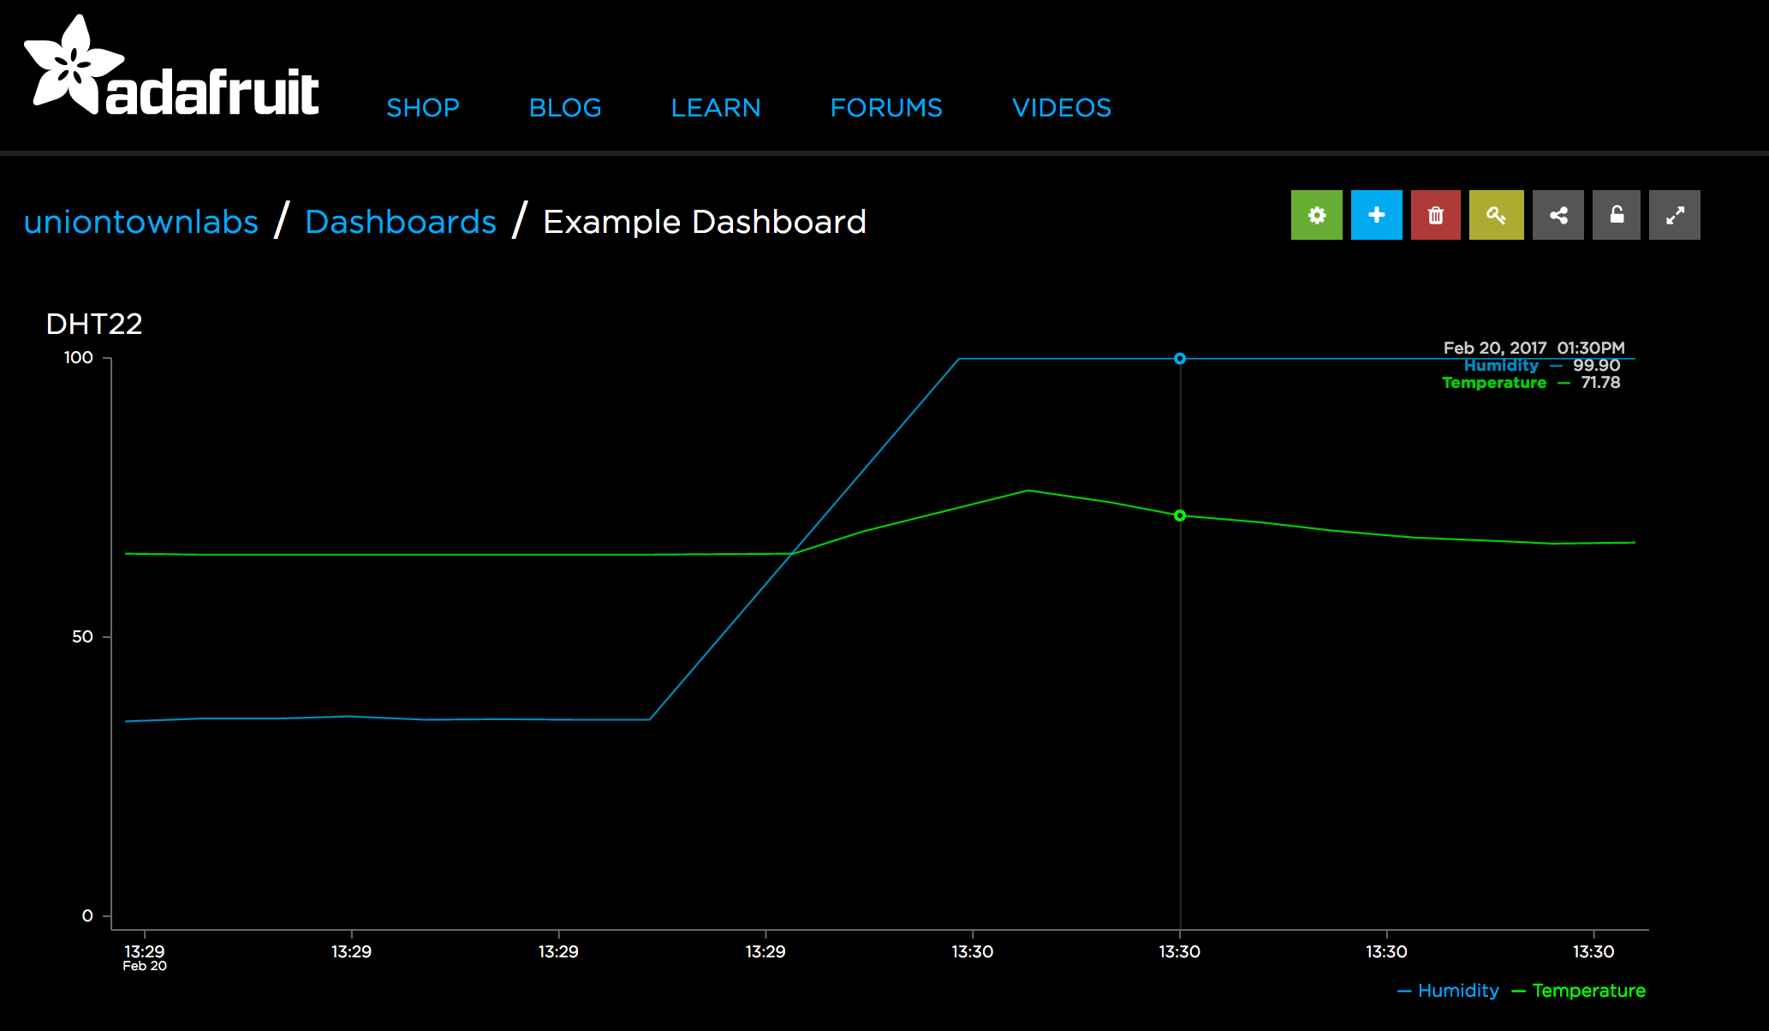The width and height of the screenshot is (1769, 1031).
Task: Navigate to the VIDEOS page
Action: tap(1061, 107)
